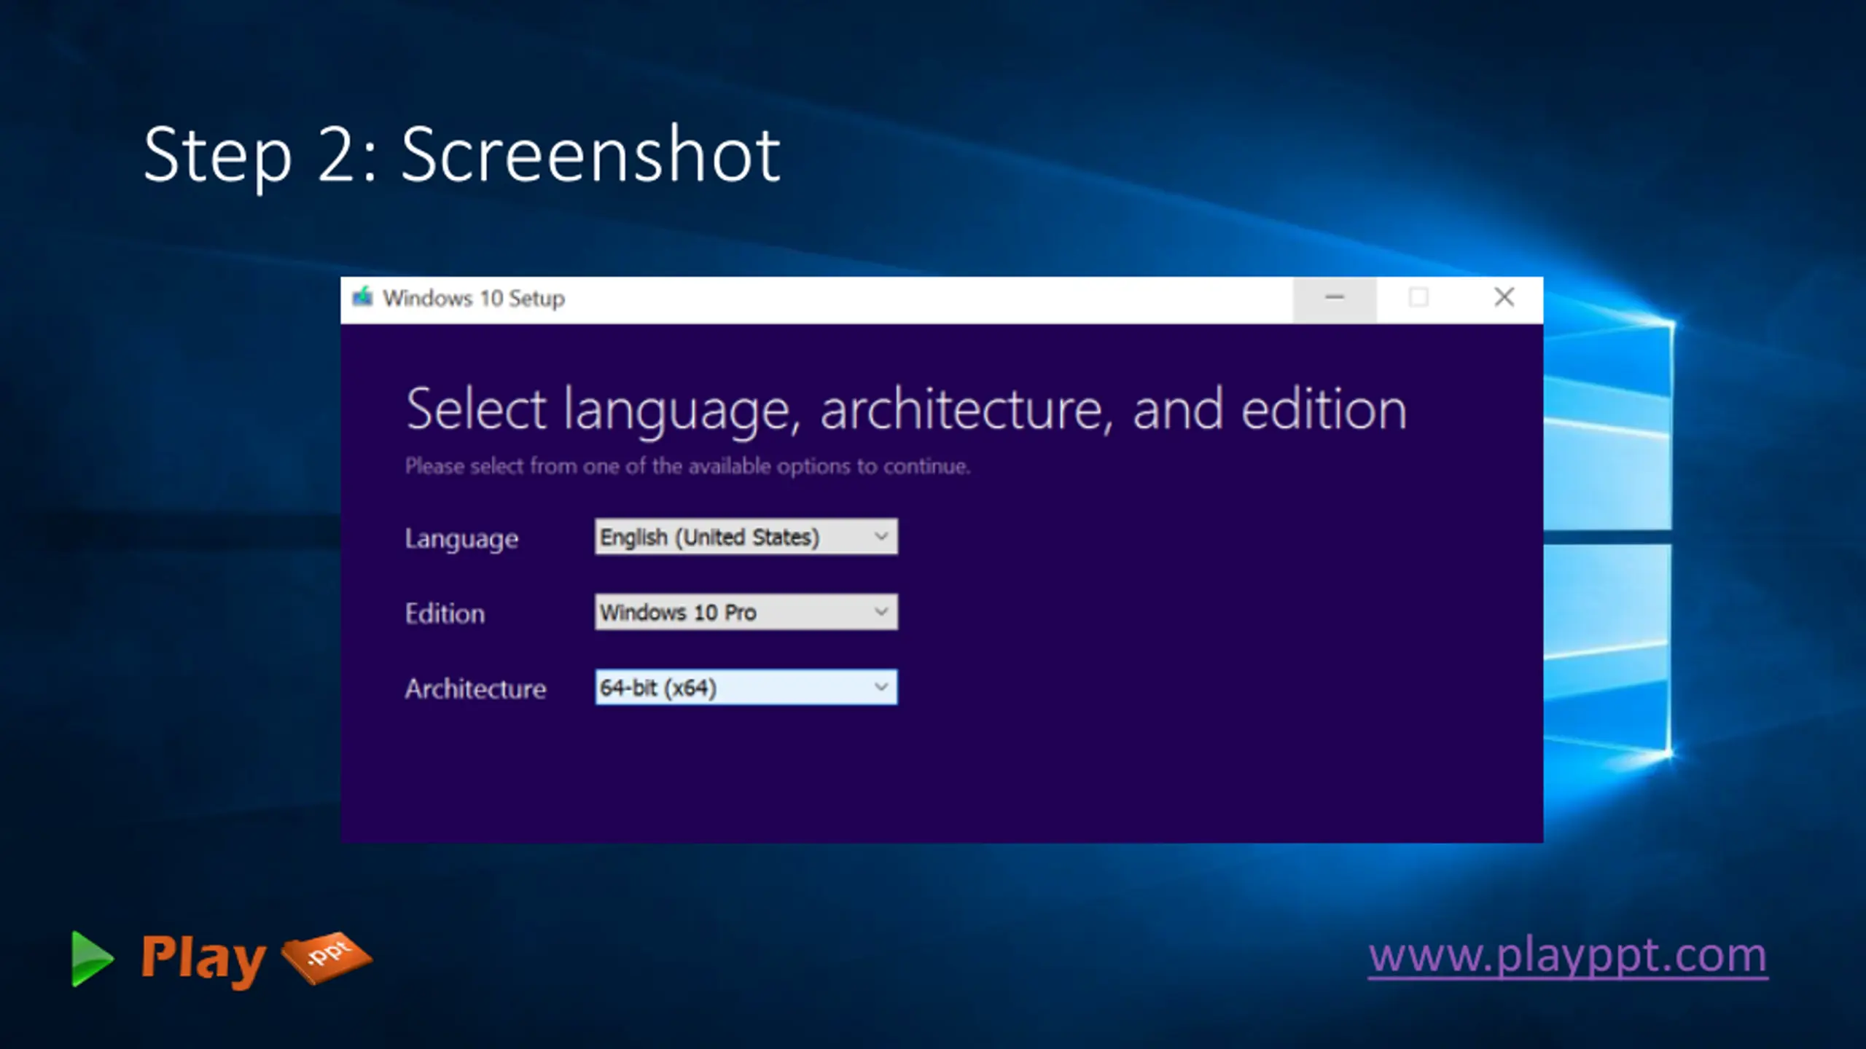Open the Architecture dropdown showing 64-bit (x64)
Viewport: 1866px width, 1049px height.
(746, 687)
